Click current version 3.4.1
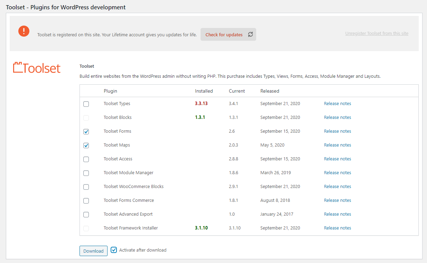 click(x=233, y=104)
